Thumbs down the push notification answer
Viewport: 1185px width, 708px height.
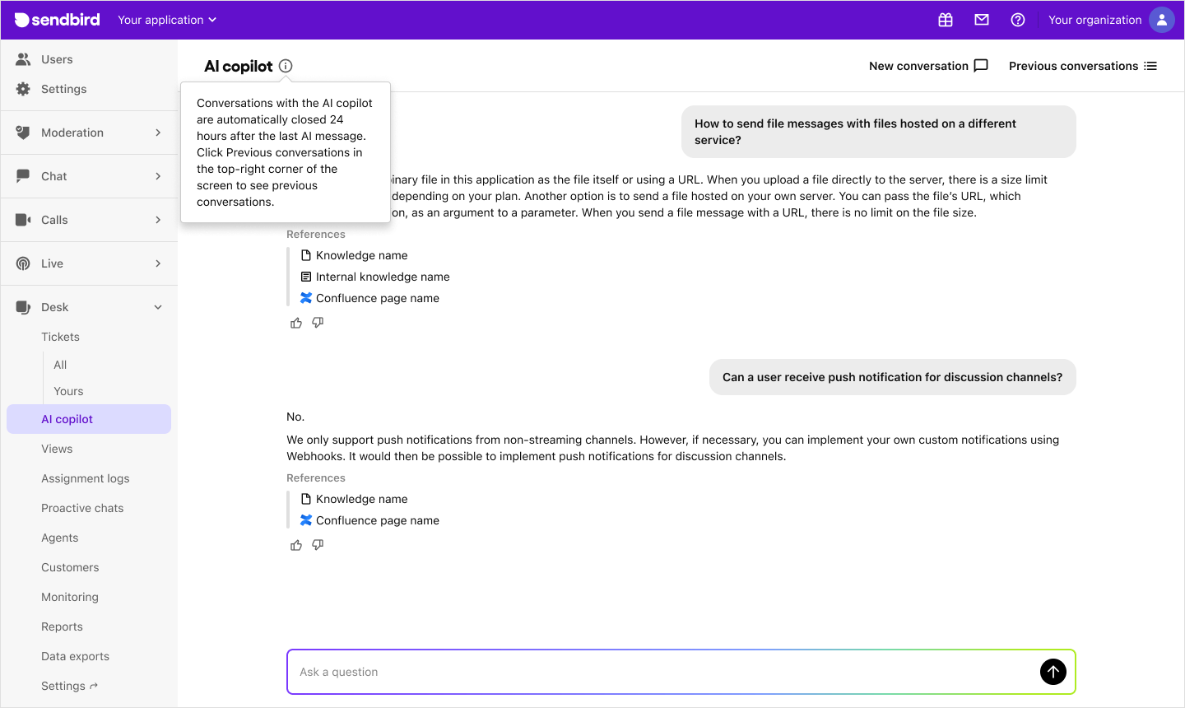pyautogui.click(x=318, y=546)
